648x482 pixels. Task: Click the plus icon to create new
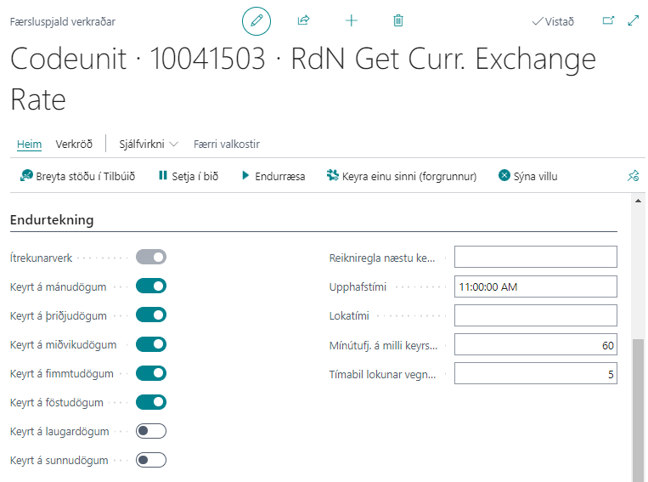tap(351, 20)
